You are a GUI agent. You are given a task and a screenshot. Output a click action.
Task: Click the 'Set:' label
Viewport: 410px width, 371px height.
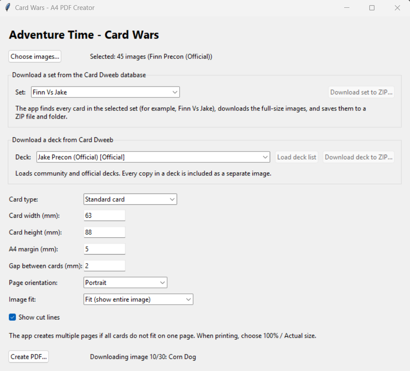coord(20,92)
